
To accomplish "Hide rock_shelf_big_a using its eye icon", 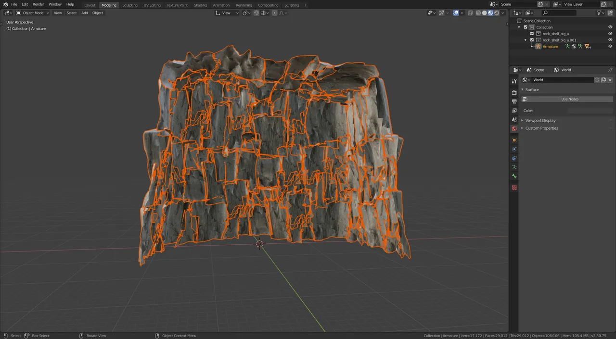I will pyautogui.click(x=610, y=34).
